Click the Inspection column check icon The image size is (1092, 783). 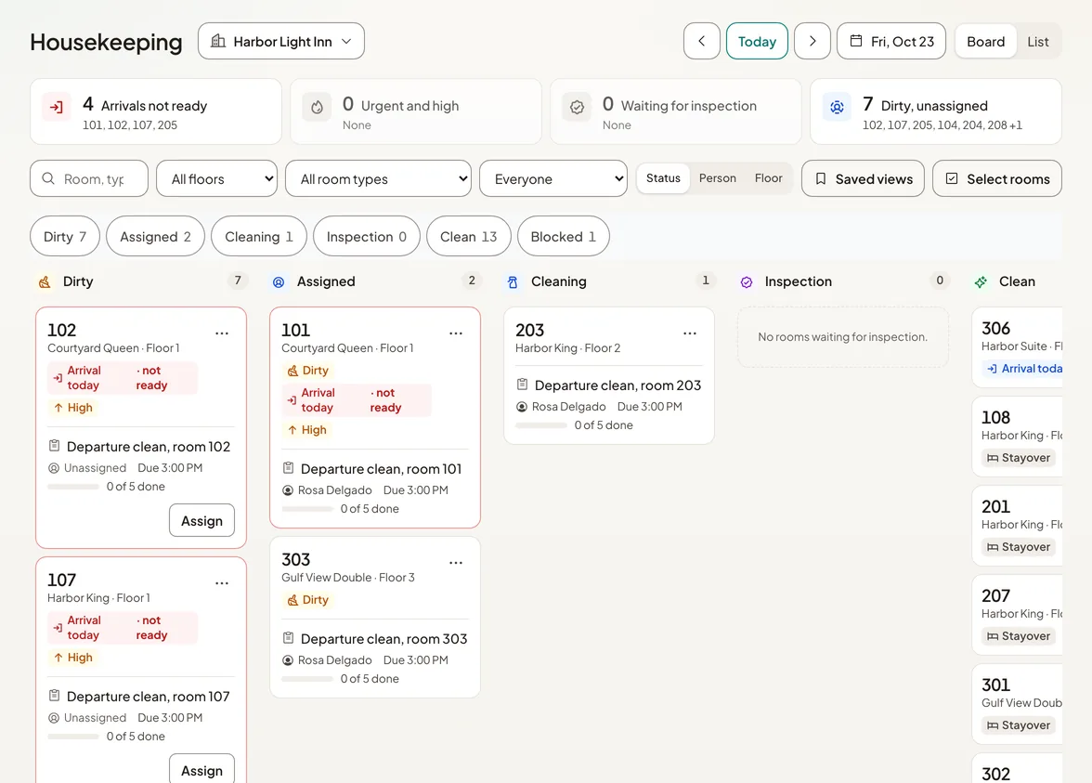tap(747, 282)
